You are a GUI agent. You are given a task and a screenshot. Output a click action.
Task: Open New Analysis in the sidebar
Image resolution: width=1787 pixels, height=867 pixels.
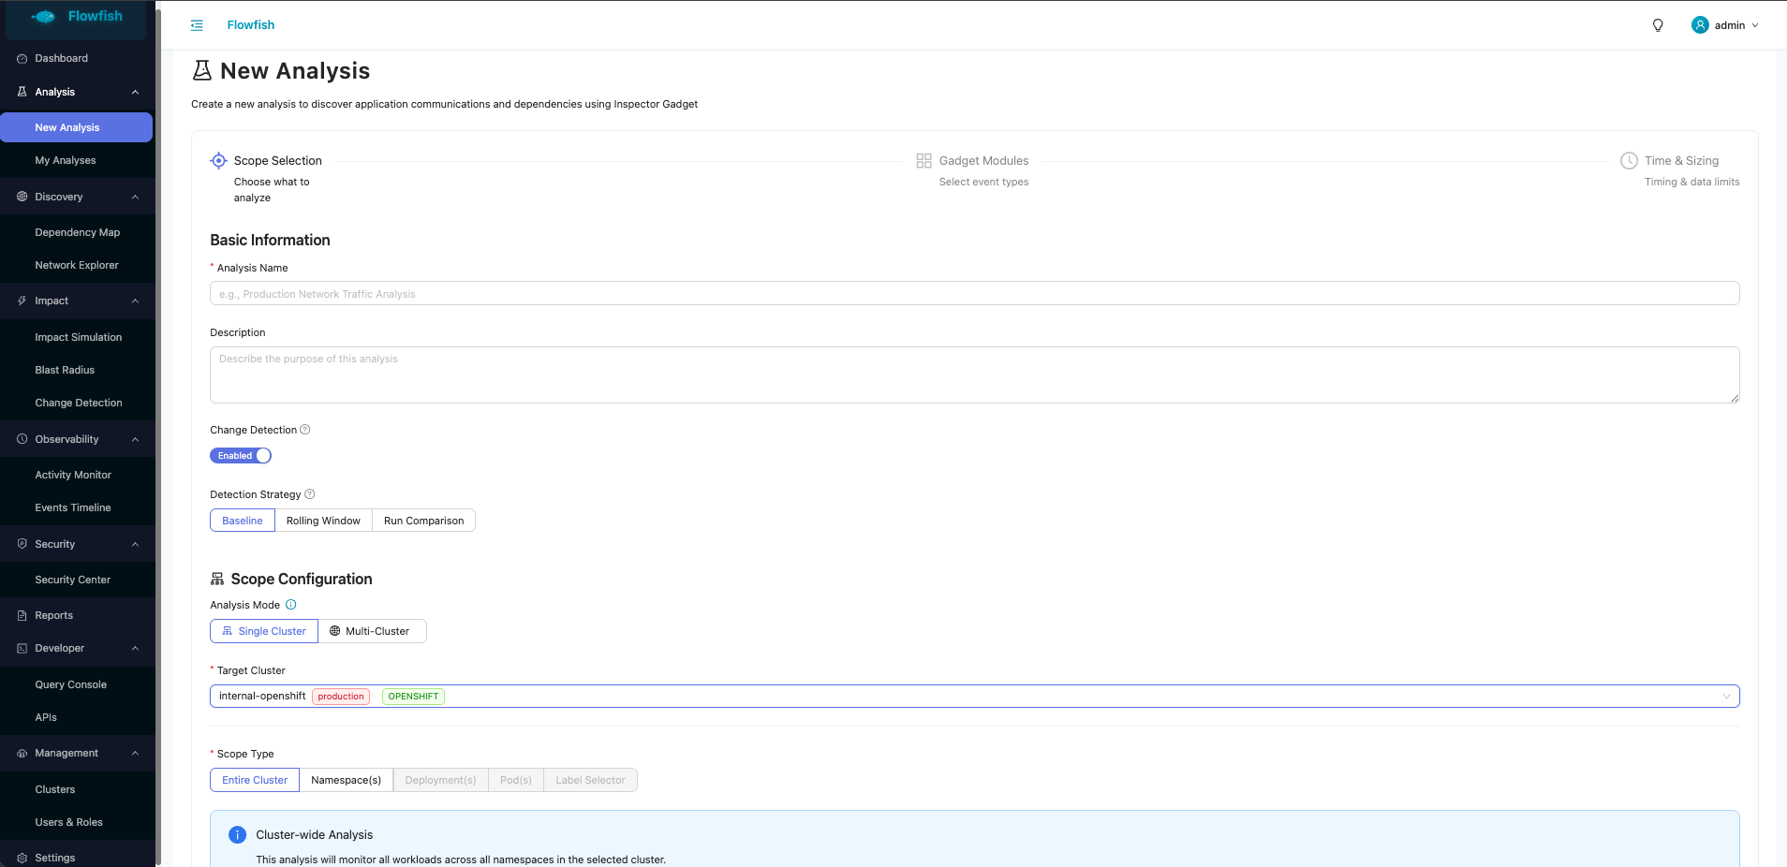point(77,127)
